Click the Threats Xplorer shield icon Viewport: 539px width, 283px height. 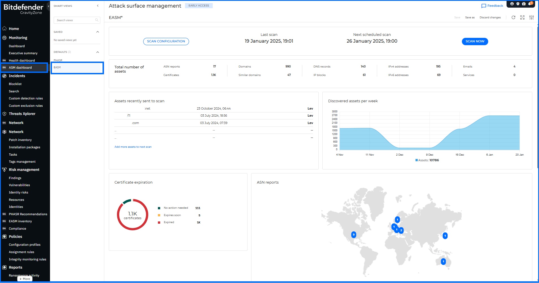point(4,114)
